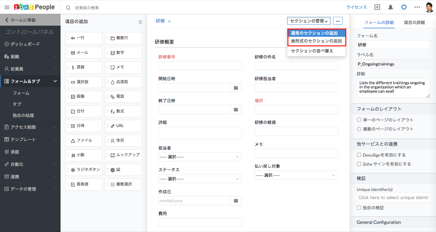The image size is (436, 232).
Task: Switch to the 項目の詳細 tab
Action: tap(414, 23)
